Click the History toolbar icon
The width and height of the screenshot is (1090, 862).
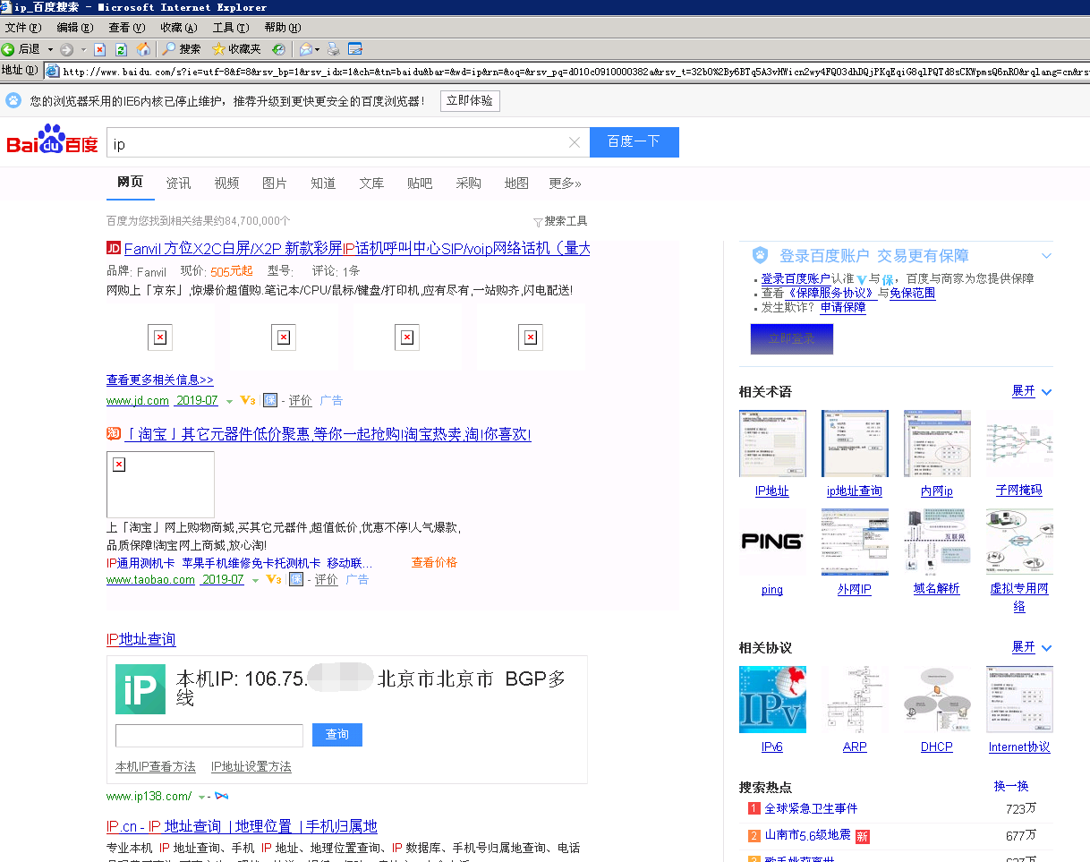click(x=278, y=49)
